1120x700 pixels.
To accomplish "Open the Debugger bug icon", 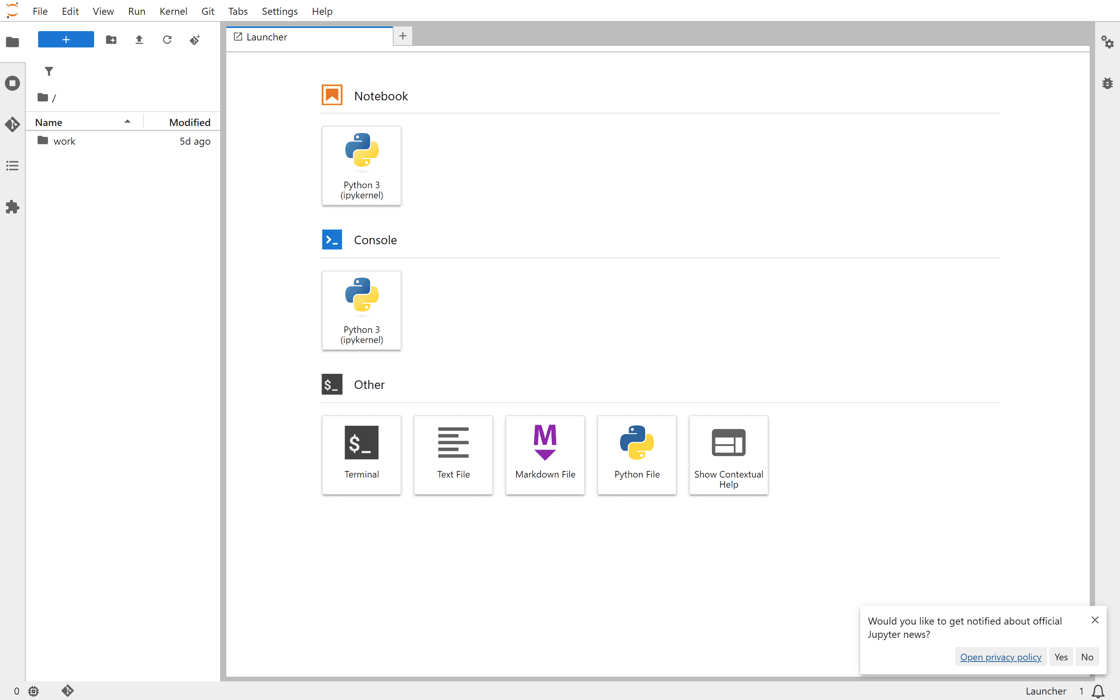I will point(1108,83).
